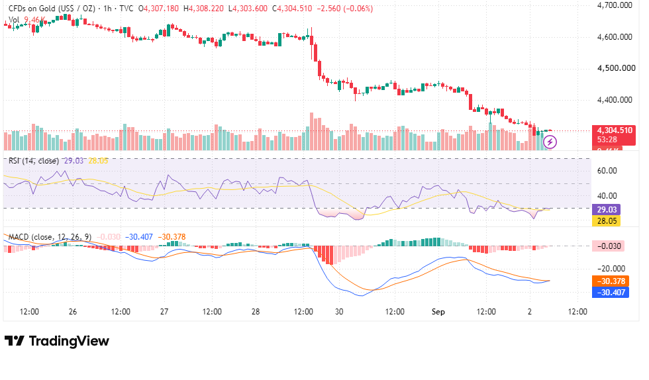
Task: Click the 30 date label on time axis
Action: click(x=339, y=312)
